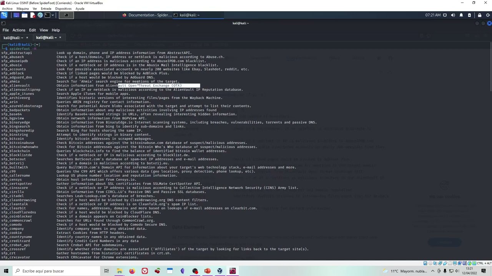Screen dimensions: 492x276
Task: Open the terminal Edit menu
Action: tap(32, 30)
